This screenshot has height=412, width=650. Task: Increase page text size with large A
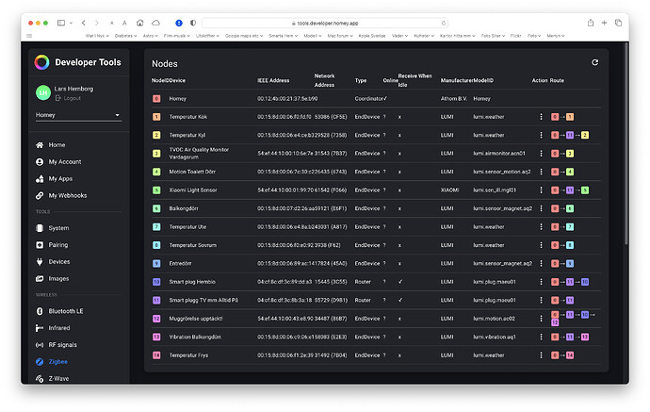click(x=124, y=23)
